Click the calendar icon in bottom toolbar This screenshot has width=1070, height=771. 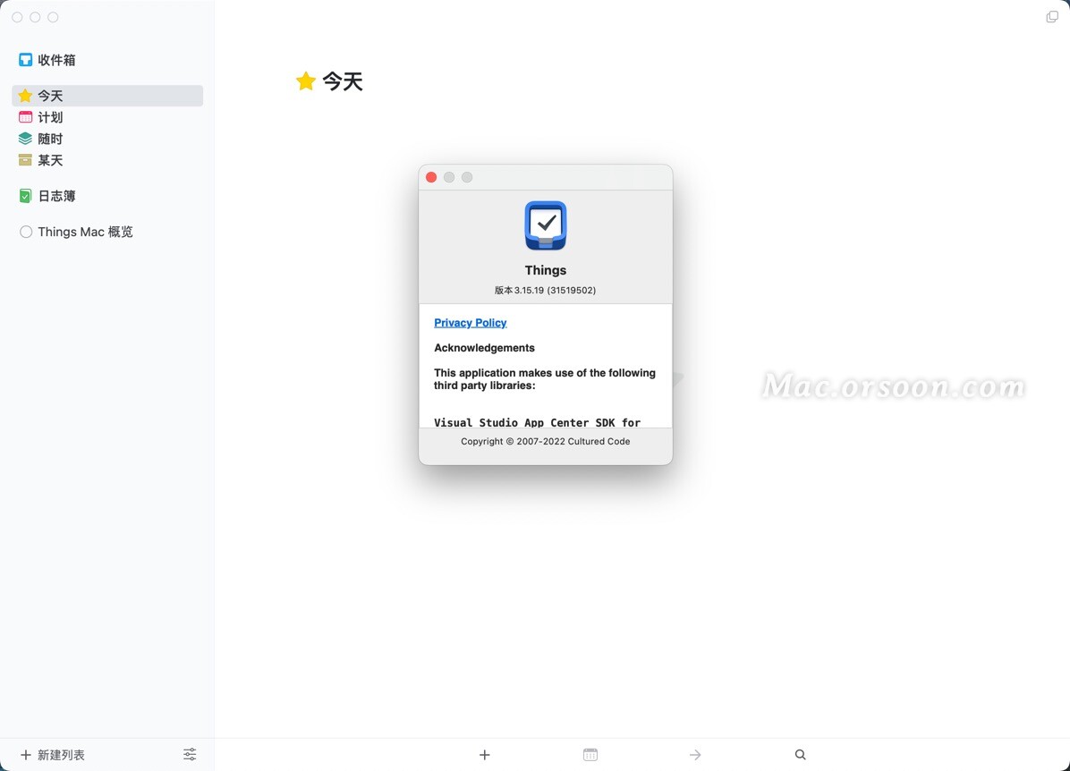pos(590,755)
